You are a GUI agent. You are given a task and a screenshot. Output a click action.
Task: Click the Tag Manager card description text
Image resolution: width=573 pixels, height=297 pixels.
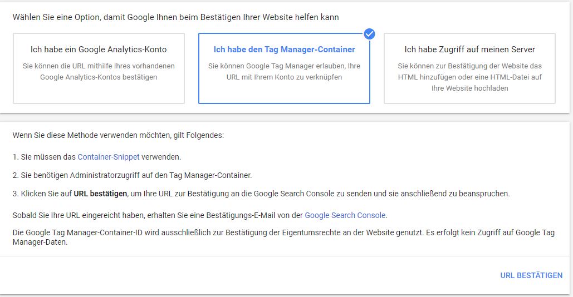point(284,72)
